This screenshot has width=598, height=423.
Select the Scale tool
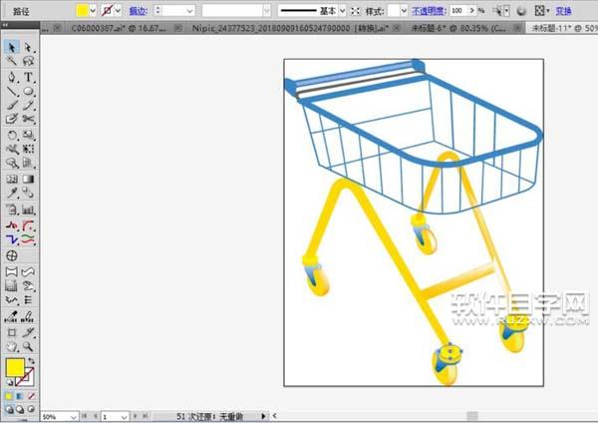coord(28,135)
